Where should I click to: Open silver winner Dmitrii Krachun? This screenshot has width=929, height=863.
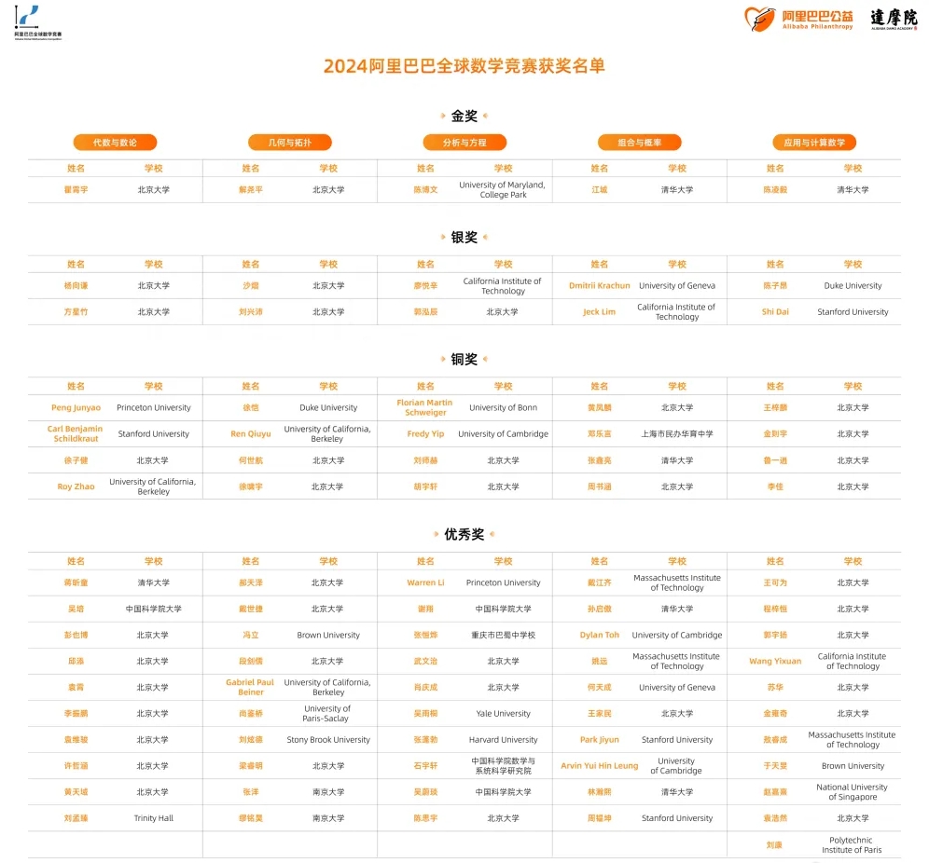(598, 285)
